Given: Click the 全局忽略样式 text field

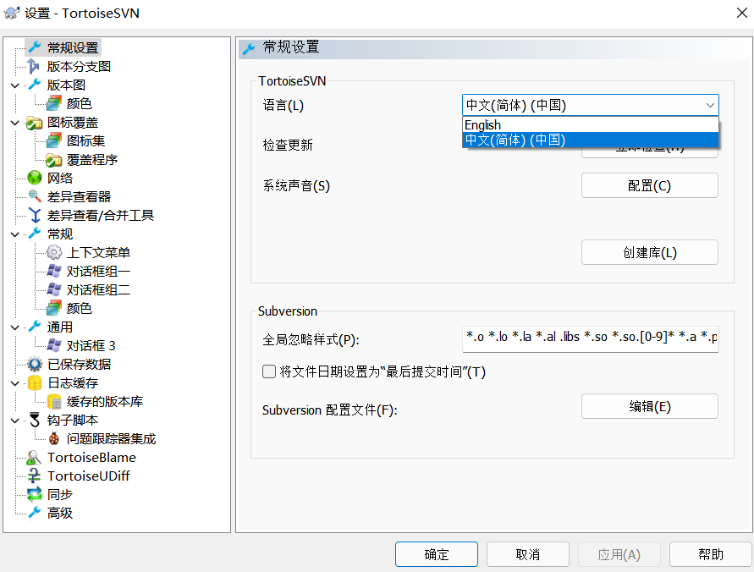Looking at the screenshot, I should tap(591, 338).
